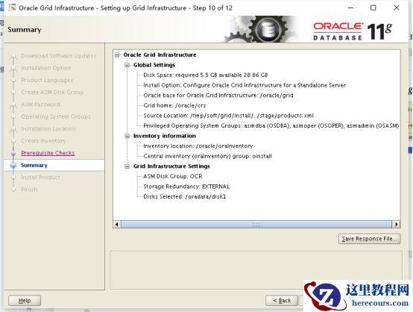Select the Inventory location row

pyautogui.click(x=198, y=146)
